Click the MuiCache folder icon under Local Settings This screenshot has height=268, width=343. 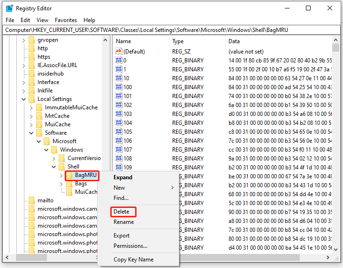tap(39, 124)
